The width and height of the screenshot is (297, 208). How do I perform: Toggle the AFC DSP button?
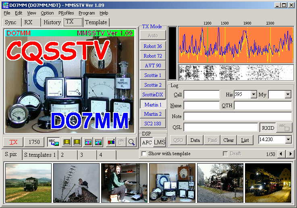[147, 142]
